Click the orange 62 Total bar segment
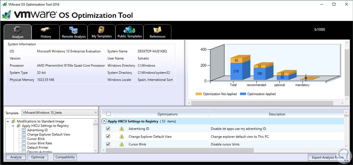 pyautogui.click(x=236, y=60)
